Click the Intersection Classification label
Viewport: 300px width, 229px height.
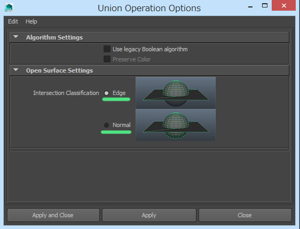tap(66, 93)
